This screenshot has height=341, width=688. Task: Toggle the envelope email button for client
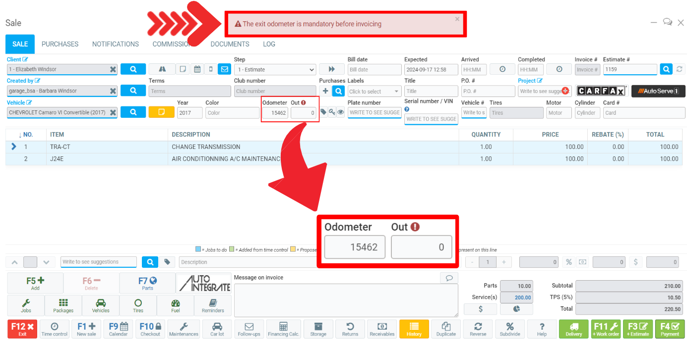224,69
